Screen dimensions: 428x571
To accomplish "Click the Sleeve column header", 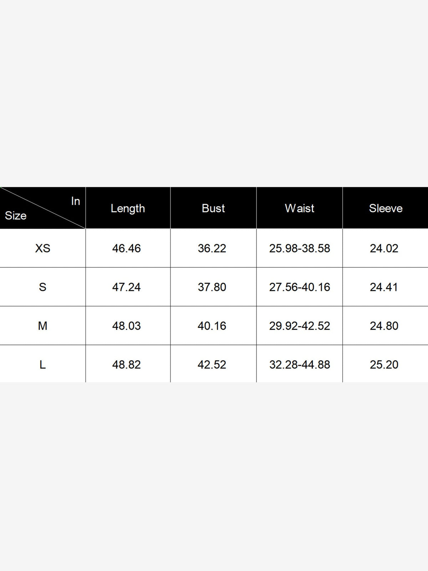I will tap(386, 208).
